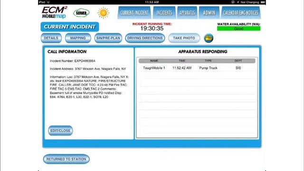Go to the Admin tab
Viewport: 304px width, 171px height.
click(x=209, y=13)
